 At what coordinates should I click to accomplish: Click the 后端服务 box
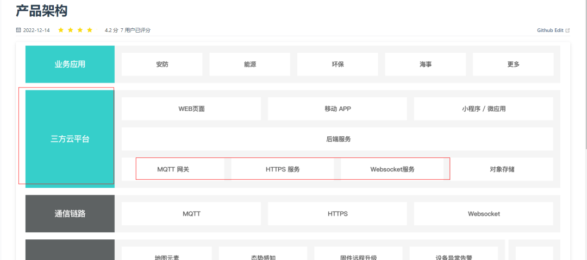point(338,139)
